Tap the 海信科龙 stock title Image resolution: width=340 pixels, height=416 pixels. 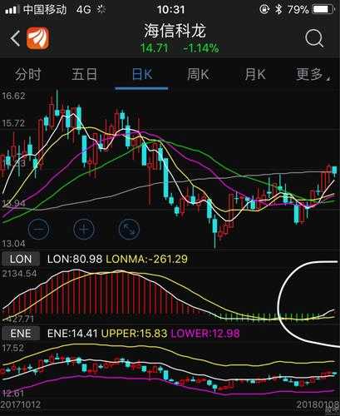click(175, 30)
